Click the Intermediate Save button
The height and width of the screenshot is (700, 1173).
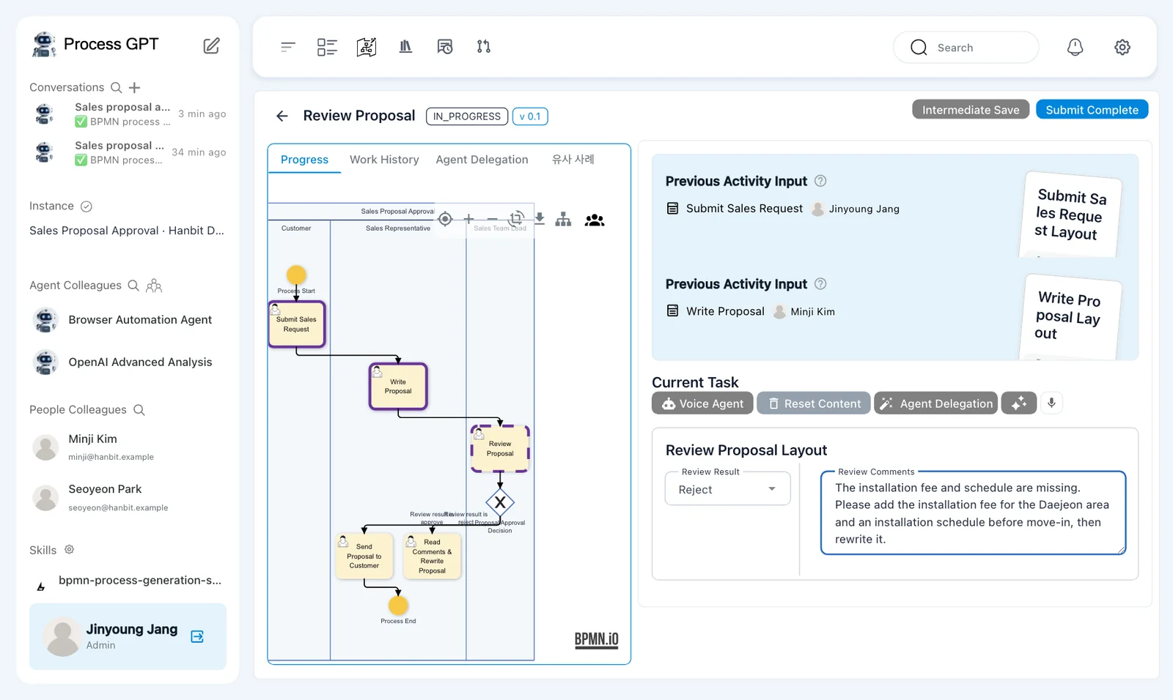(x=971, y=110)
